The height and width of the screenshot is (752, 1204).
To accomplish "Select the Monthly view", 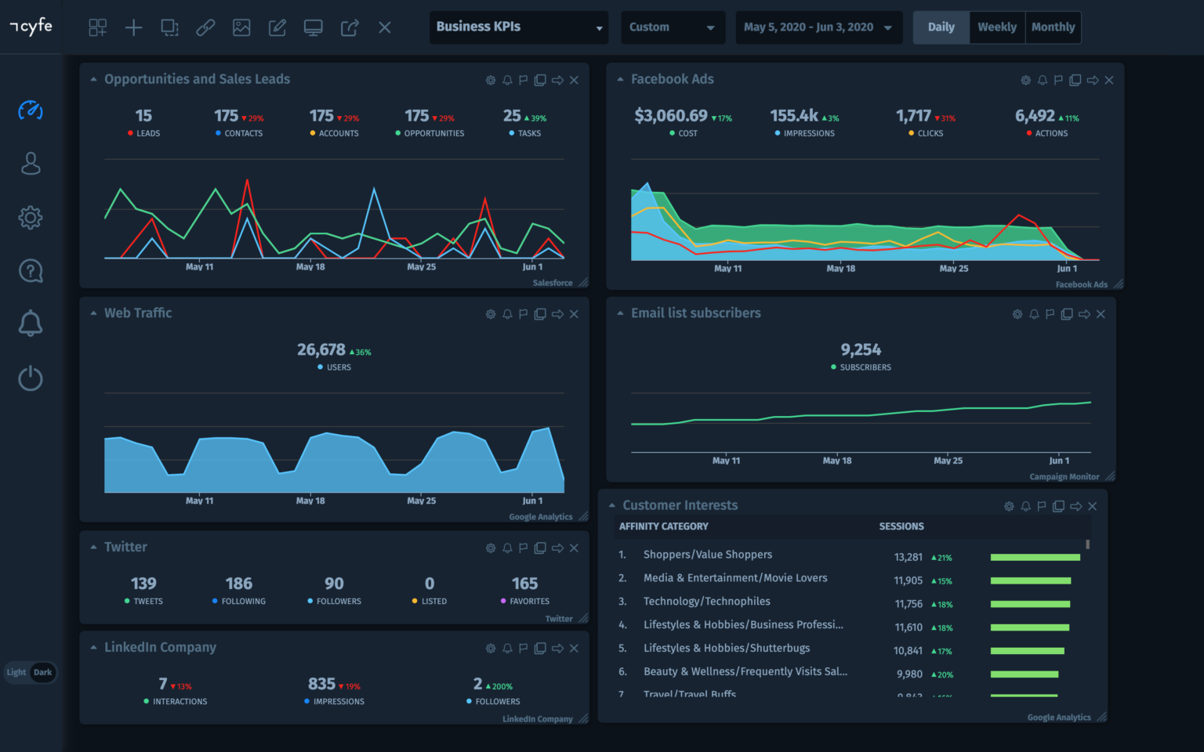I will pyautogui.click(x=1053, y=27).
